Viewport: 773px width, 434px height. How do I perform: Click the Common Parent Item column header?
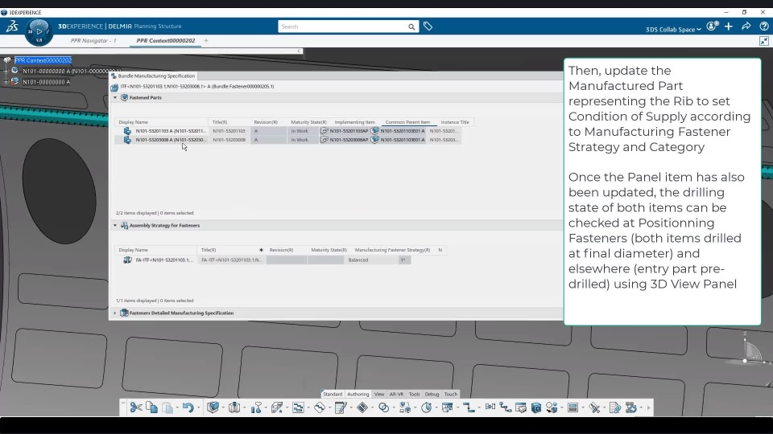(407, 122)
